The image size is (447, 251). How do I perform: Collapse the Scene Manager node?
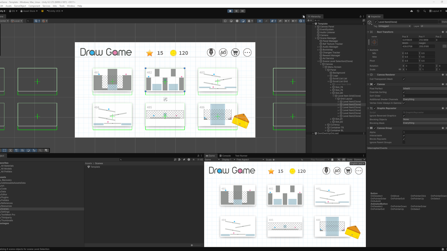point(316,38)
